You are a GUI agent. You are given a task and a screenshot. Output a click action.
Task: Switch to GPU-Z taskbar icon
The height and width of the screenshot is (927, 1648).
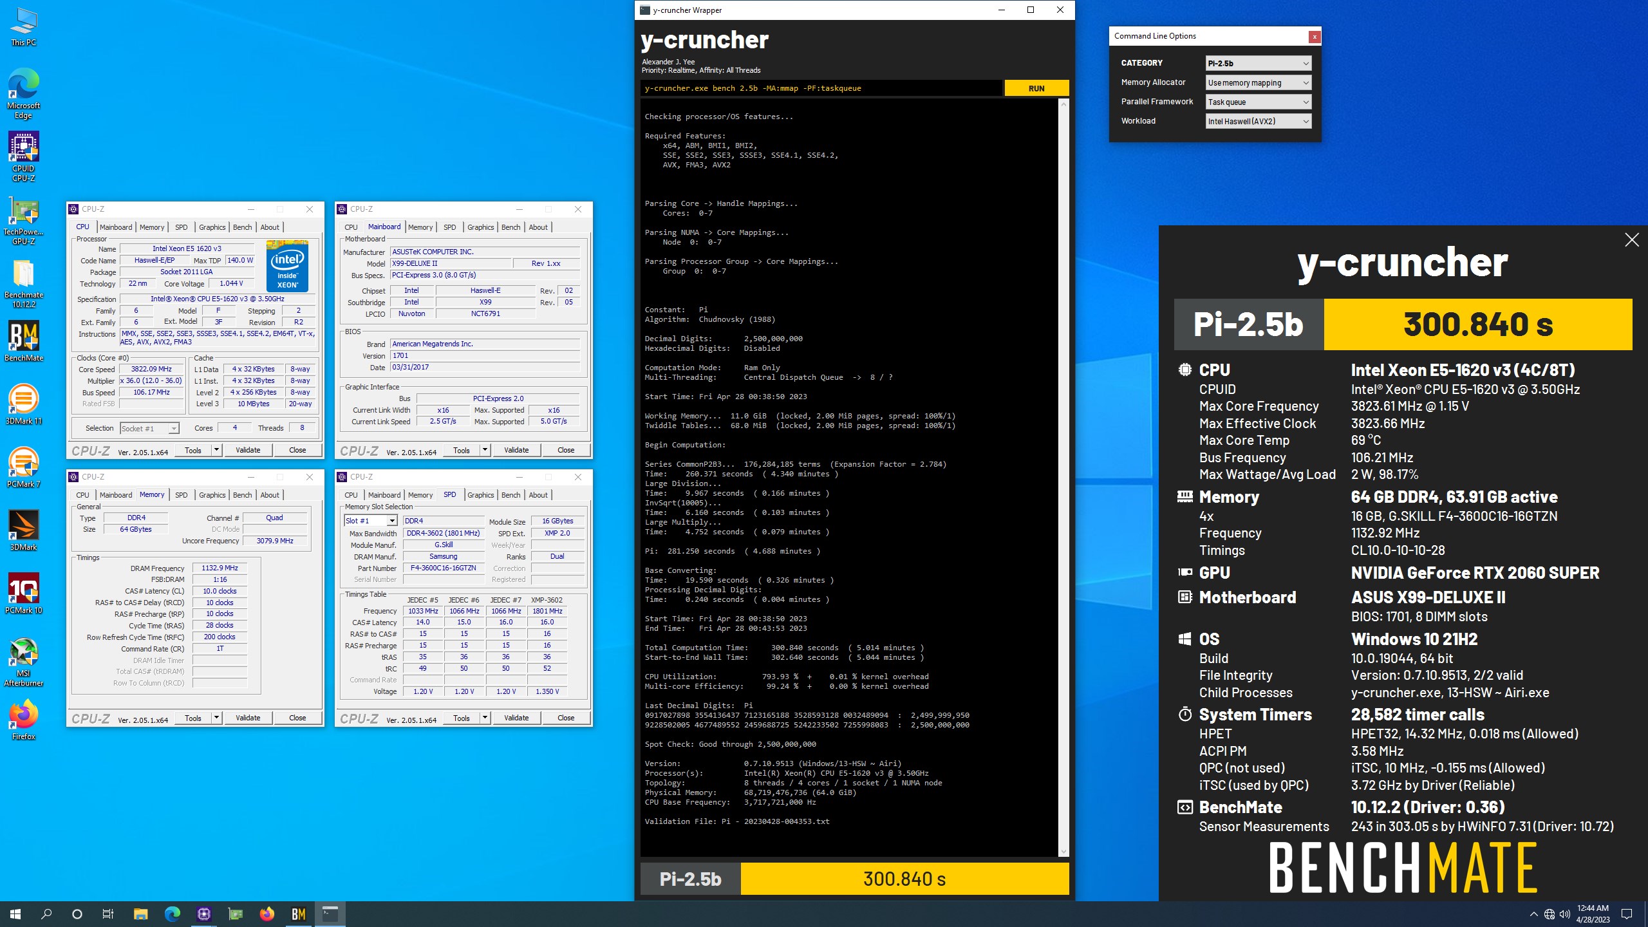pyautogui.click(x=235, y=914)
